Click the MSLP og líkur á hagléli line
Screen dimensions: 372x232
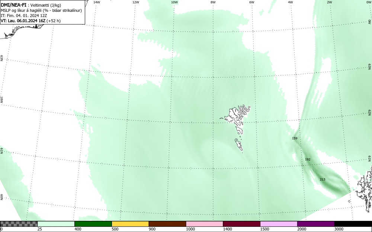(41, 10)
